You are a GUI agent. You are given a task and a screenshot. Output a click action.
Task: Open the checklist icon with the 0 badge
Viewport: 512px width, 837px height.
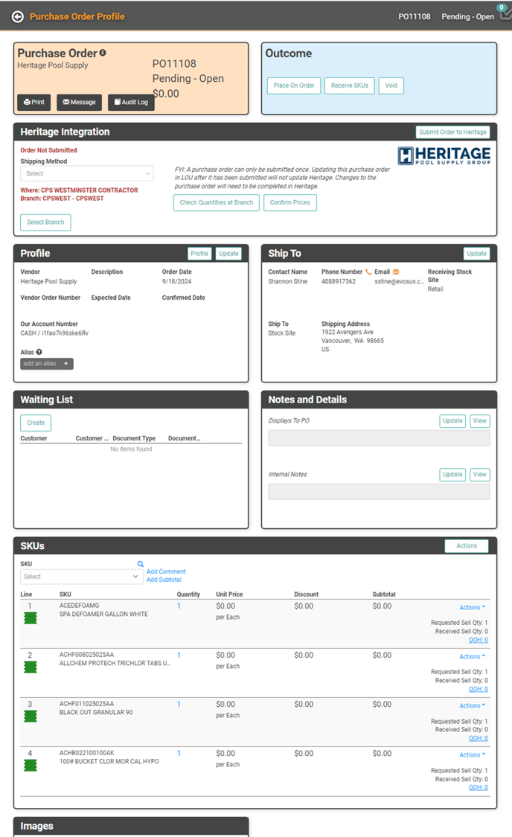[505, 16]
